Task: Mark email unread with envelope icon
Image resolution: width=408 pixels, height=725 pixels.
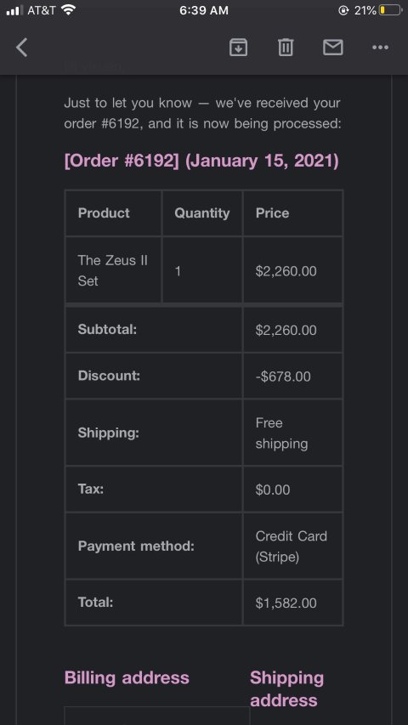Action: [x=333, y=48]
